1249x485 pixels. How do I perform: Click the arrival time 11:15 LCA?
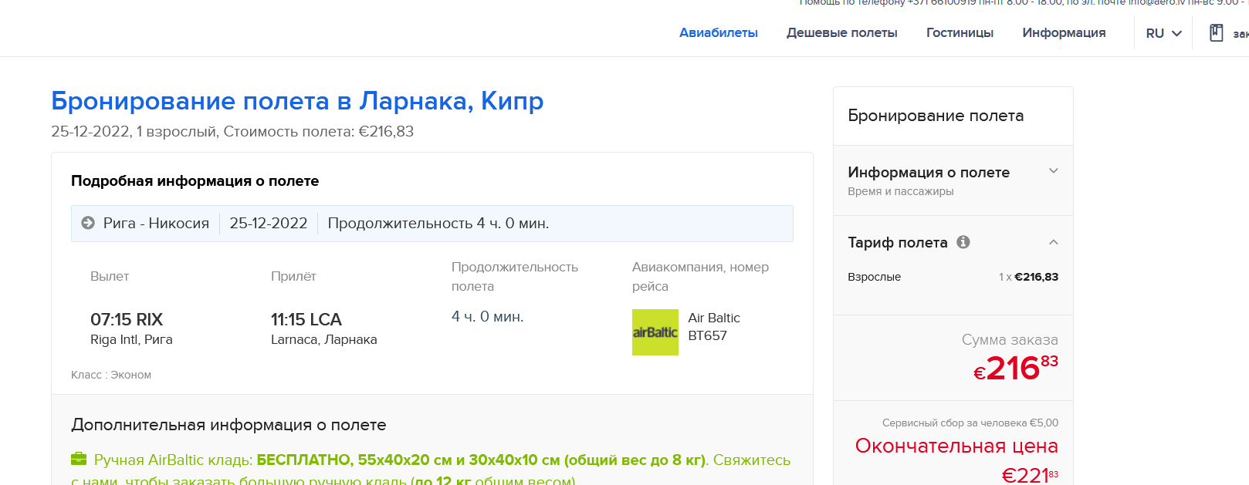pos(306,319)
